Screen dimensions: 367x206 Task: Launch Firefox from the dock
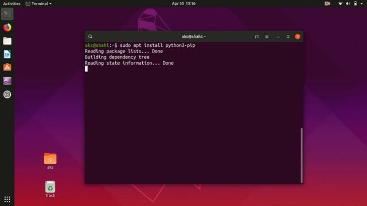[x=7, y=27]
